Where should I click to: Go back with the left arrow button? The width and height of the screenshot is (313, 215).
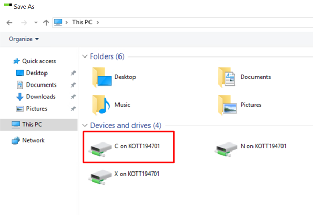click(x=9, y=23)
